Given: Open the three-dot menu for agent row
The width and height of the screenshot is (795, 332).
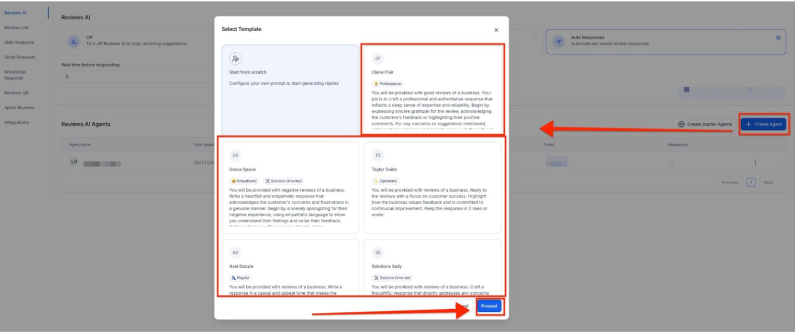Looking at the screenshot, I should [x=755, y=163].
